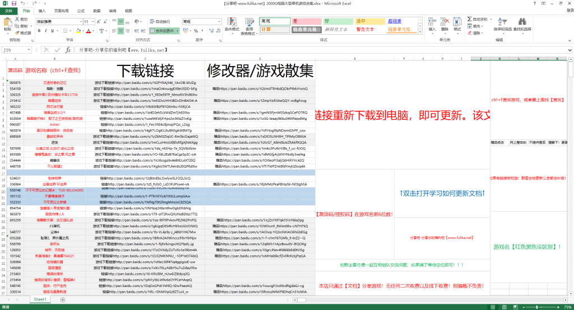The height and width of the screenshot is (310, 574).
Task: Toggle Wrap Text (自动换行)
Action: [160, 22]
